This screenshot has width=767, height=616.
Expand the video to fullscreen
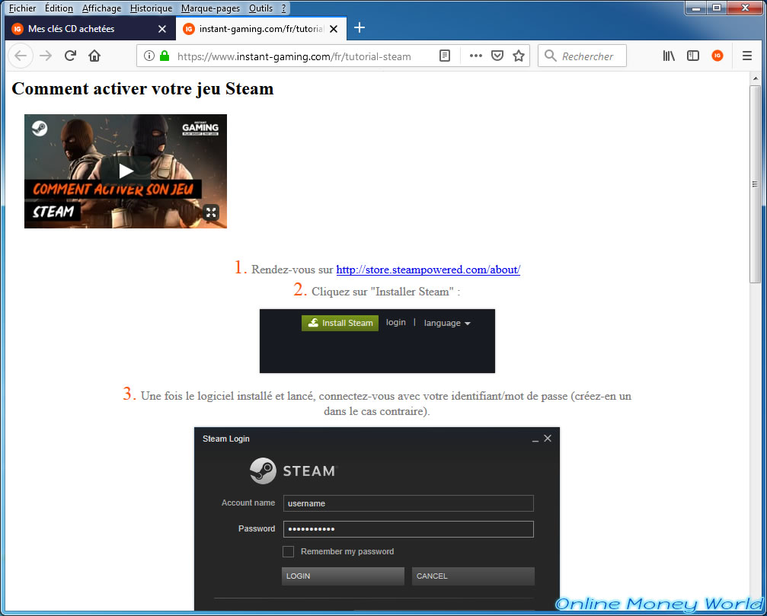(211, 212)
